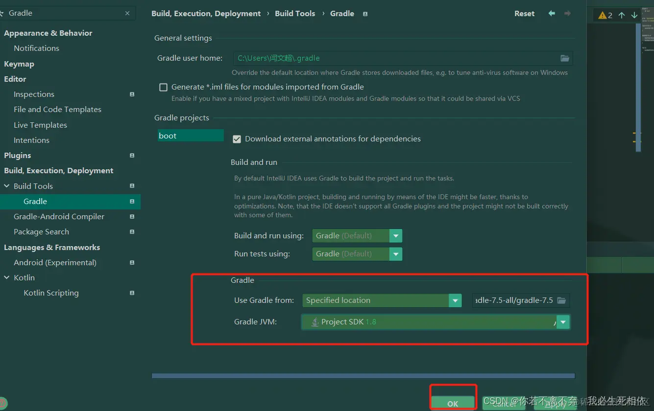Viewport: 654px width, 411px height.
Task: Clear the Gradle search field text
Action: tap(127, 13)
